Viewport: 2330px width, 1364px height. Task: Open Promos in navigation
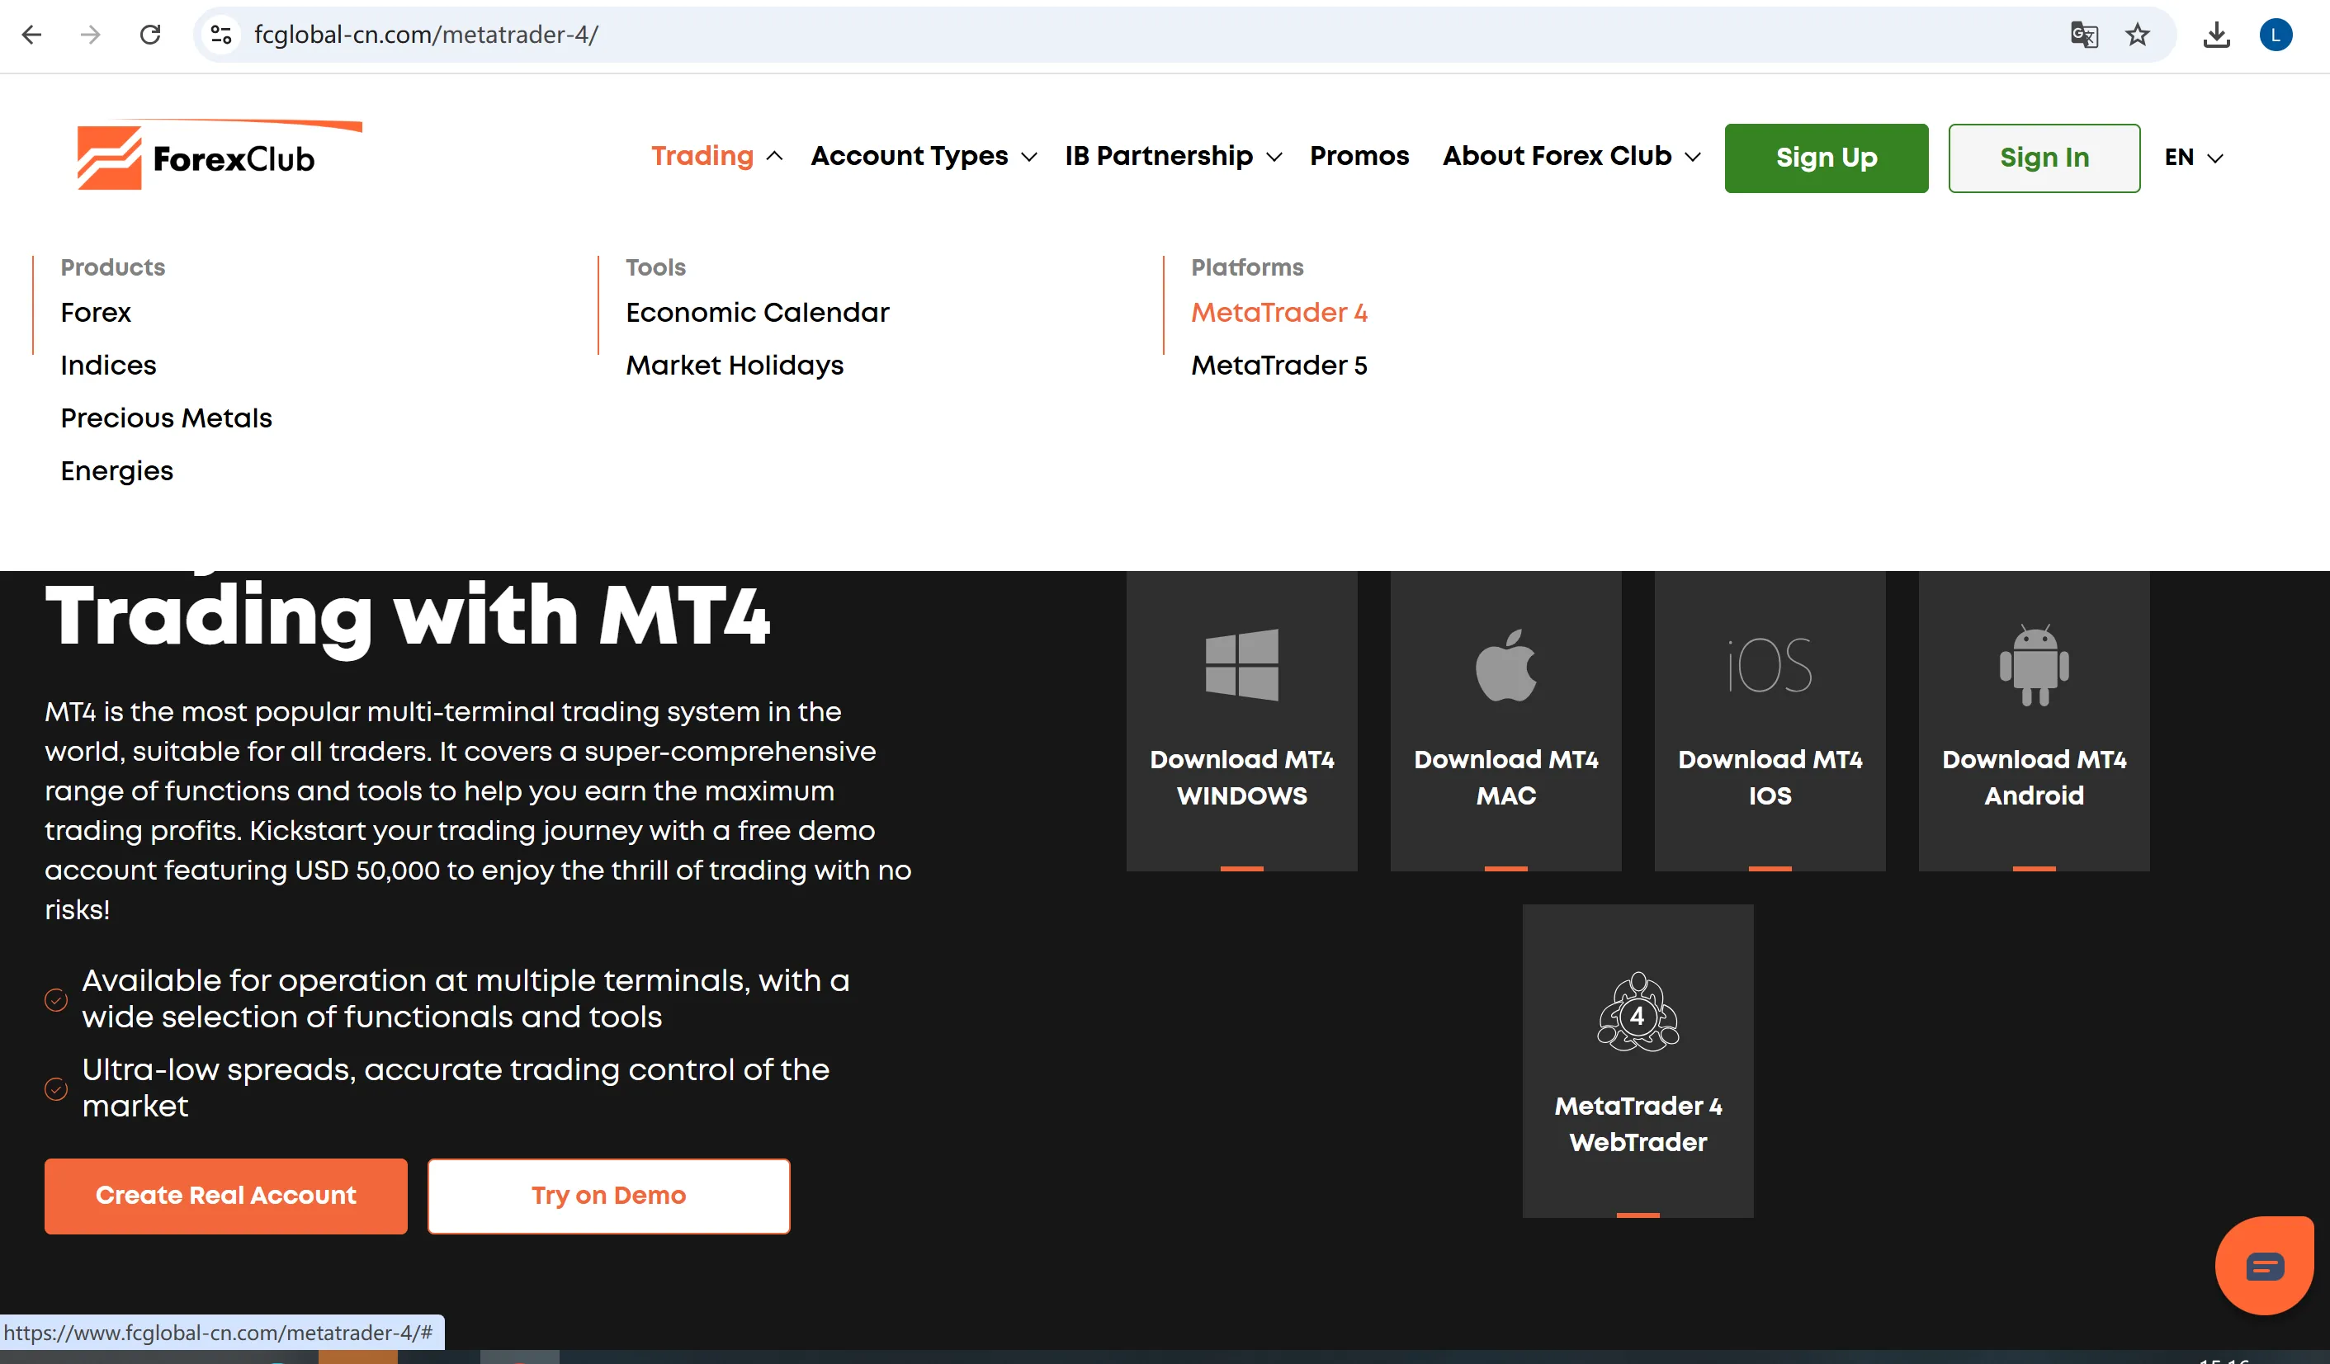1359,156
